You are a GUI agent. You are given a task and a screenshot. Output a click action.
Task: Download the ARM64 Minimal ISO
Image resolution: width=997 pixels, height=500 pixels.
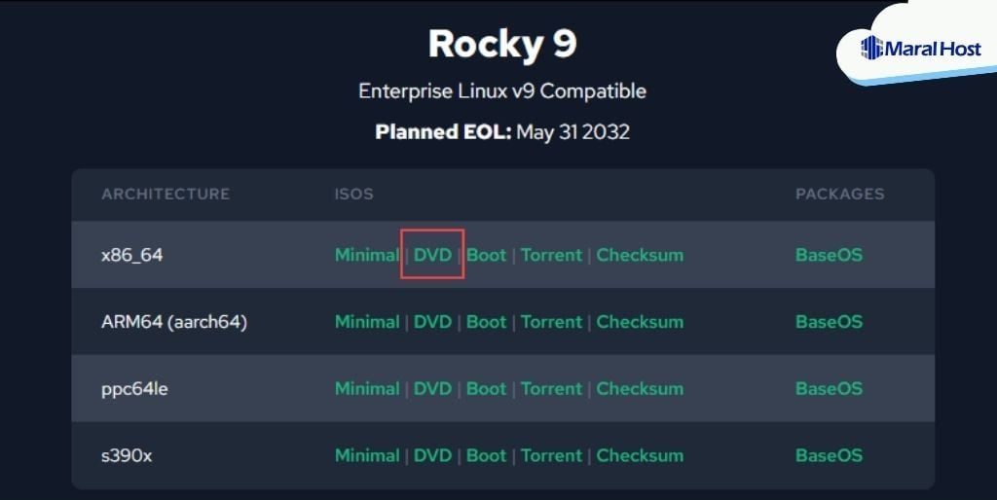pyautogui.click(x=367, y=322)
